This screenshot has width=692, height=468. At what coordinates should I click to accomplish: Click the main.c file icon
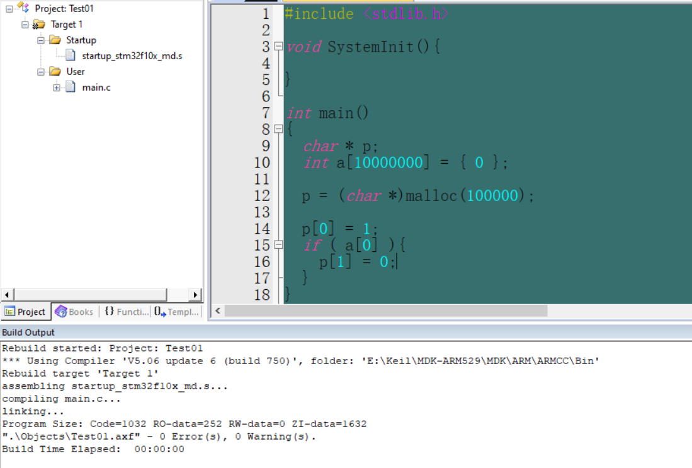click(71, 87)
